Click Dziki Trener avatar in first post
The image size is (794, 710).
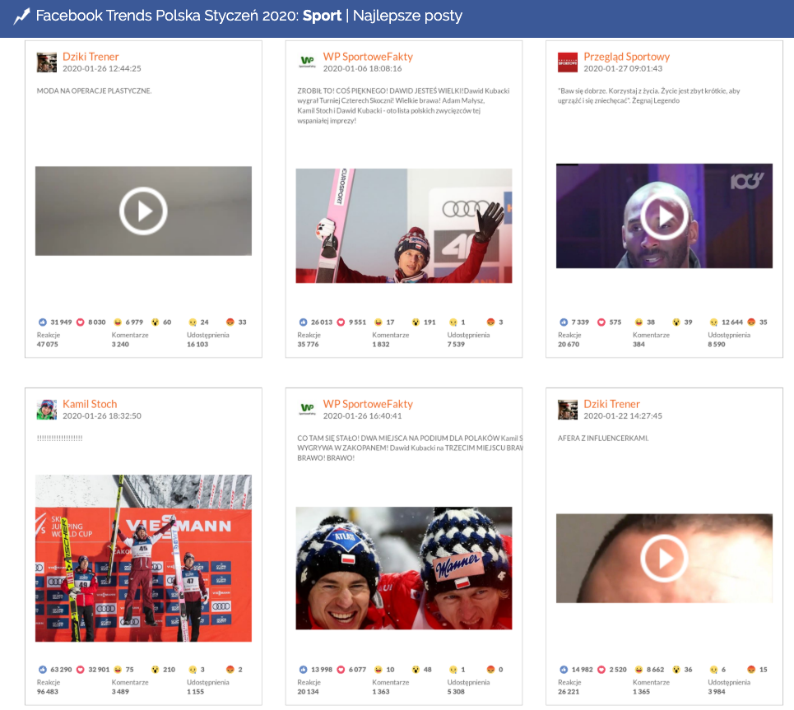(47, 63)
